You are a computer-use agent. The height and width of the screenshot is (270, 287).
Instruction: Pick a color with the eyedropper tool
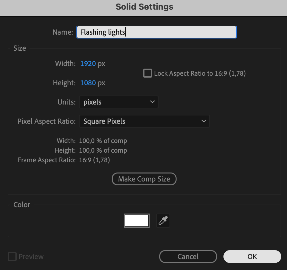pyautogui.click(x=163, y=221)
